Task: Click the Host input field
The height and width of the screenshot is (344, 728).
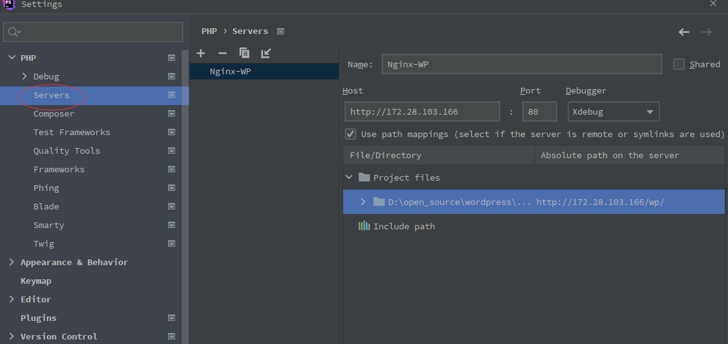Action: (x=422, y=111)
